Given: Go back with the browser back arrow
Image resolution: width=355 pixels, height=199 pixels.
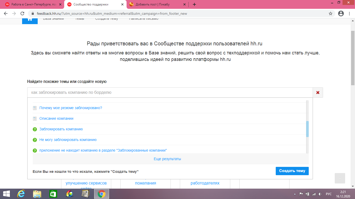Looking at the screenshot, I should [x=6, y=13].
